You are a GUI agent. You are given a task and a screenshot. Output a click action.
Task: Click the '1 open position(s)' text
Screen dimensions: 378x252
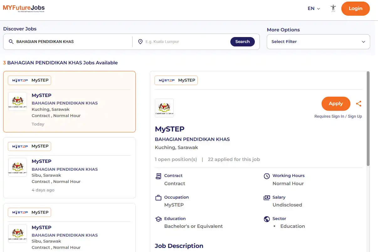(176, 159)
